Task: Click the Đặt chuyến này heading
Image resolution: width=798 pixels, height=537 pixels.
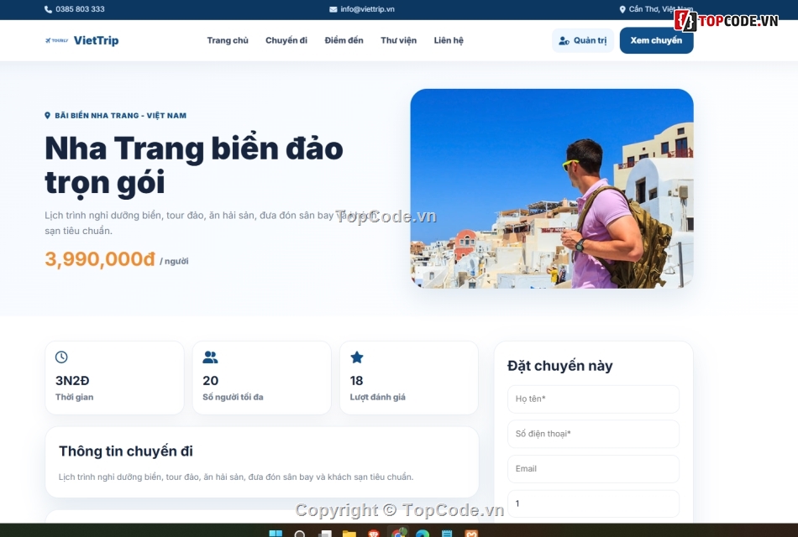Action: point(559,366)
